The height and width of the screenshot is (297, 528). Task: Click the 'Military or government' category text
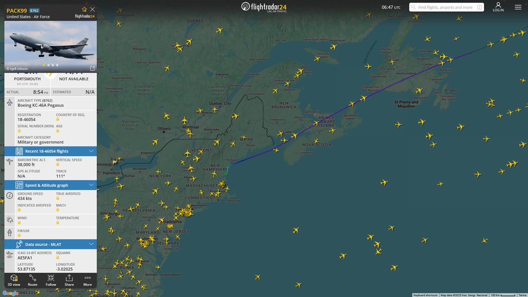[40, 142]
